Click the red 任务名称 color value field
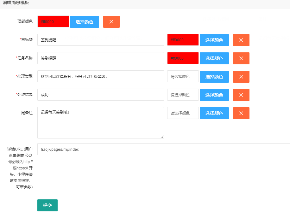Screen dimensions: 290x212 183,58
